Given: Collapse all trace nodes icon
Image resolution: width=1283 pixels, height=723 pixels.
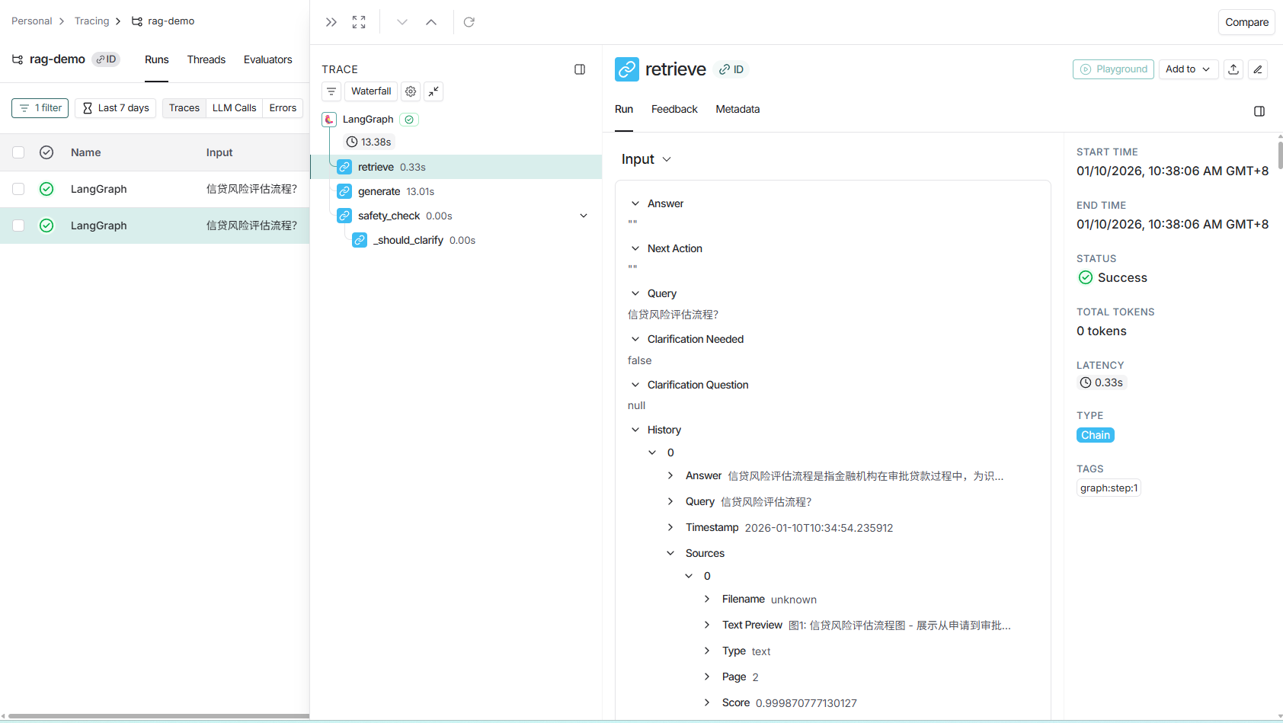Looking at the screenshot, I should [x=434, y=91].
